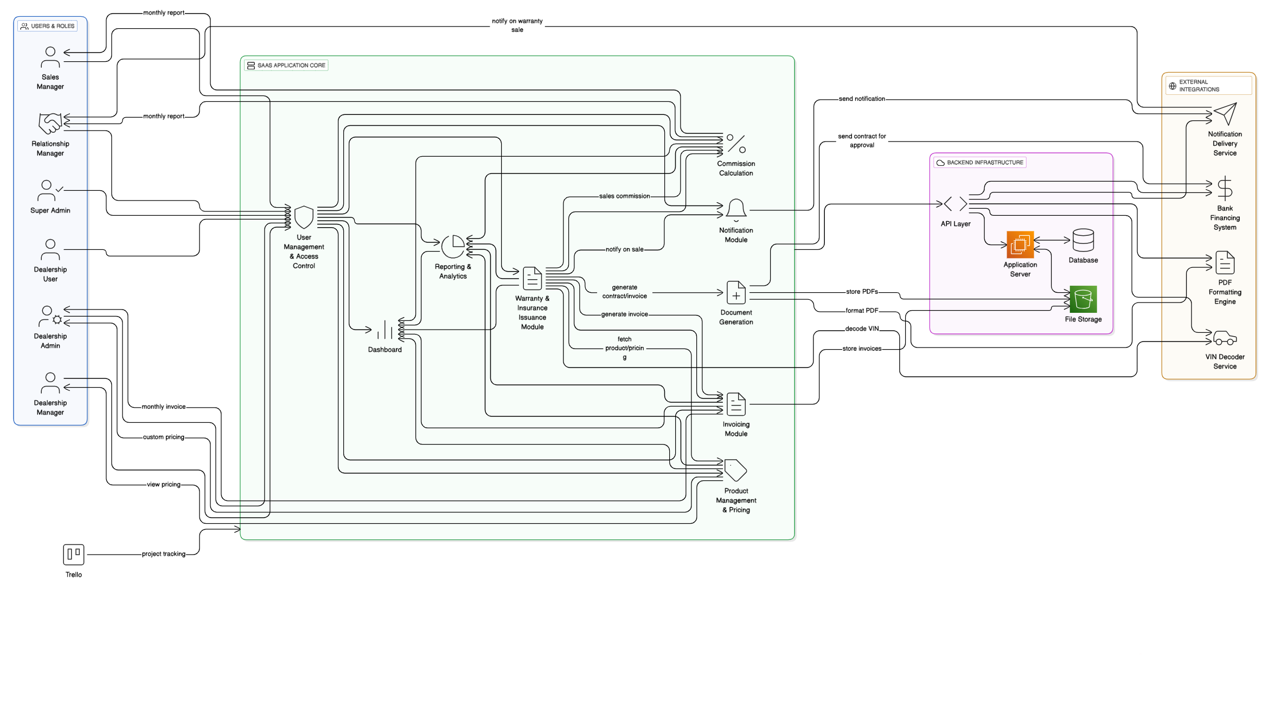Select the 'notify on warranty sale' edge label
1269x708 pixels.
[517, 25]
